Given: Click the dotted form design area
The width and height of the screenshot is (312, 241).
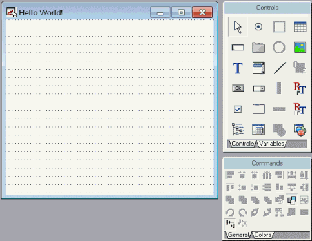Looking at the screenshot, I should [110, 107].
